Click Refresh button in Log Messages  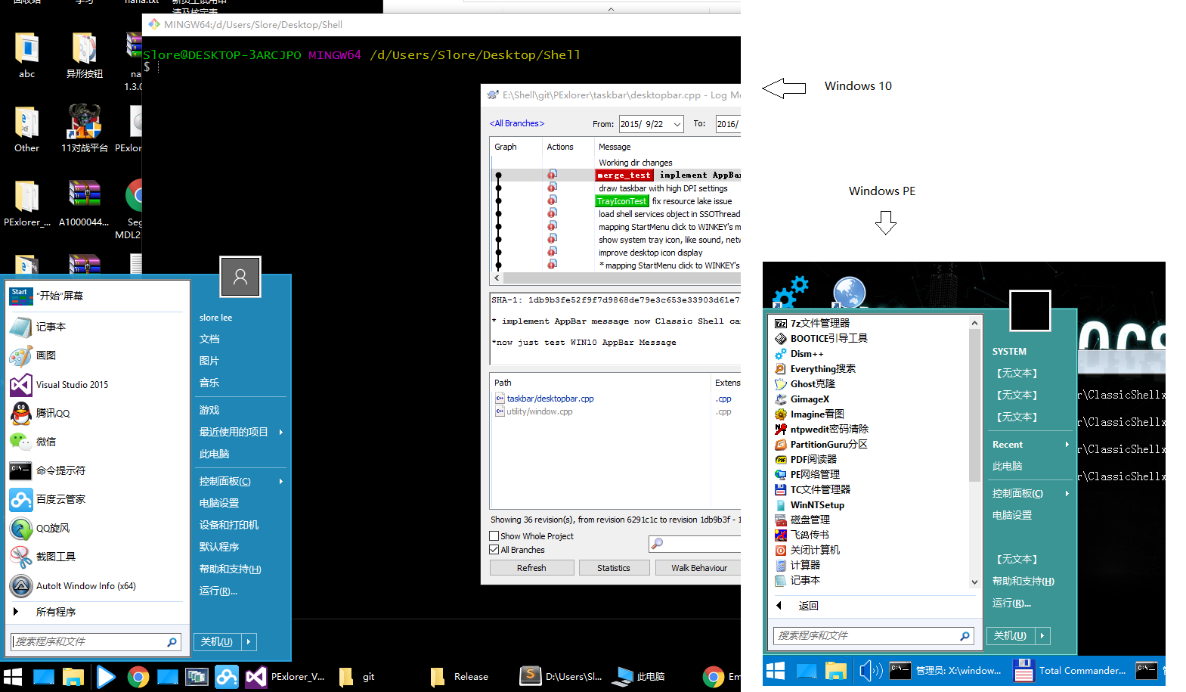coord(531,568)
